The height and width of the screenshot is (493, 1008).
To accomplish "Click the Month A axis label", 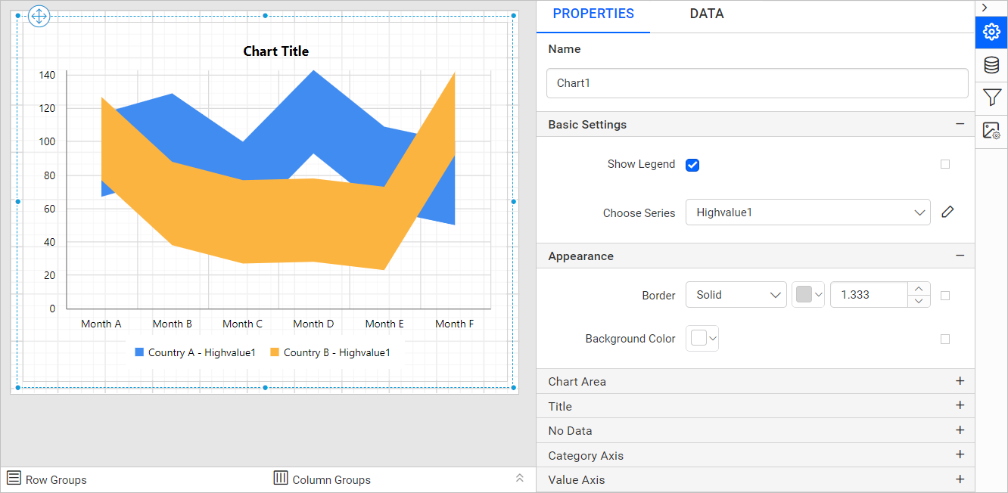I will (x=101, y=324).
